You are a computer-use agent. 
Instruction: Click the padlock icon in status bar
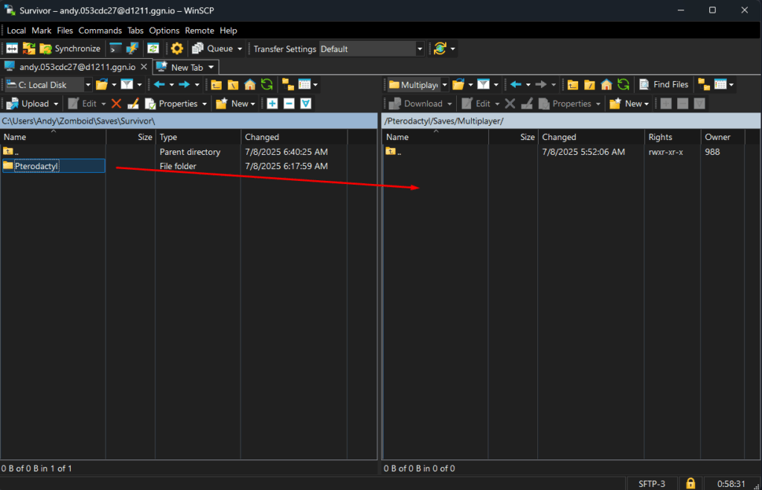point(690,484)
